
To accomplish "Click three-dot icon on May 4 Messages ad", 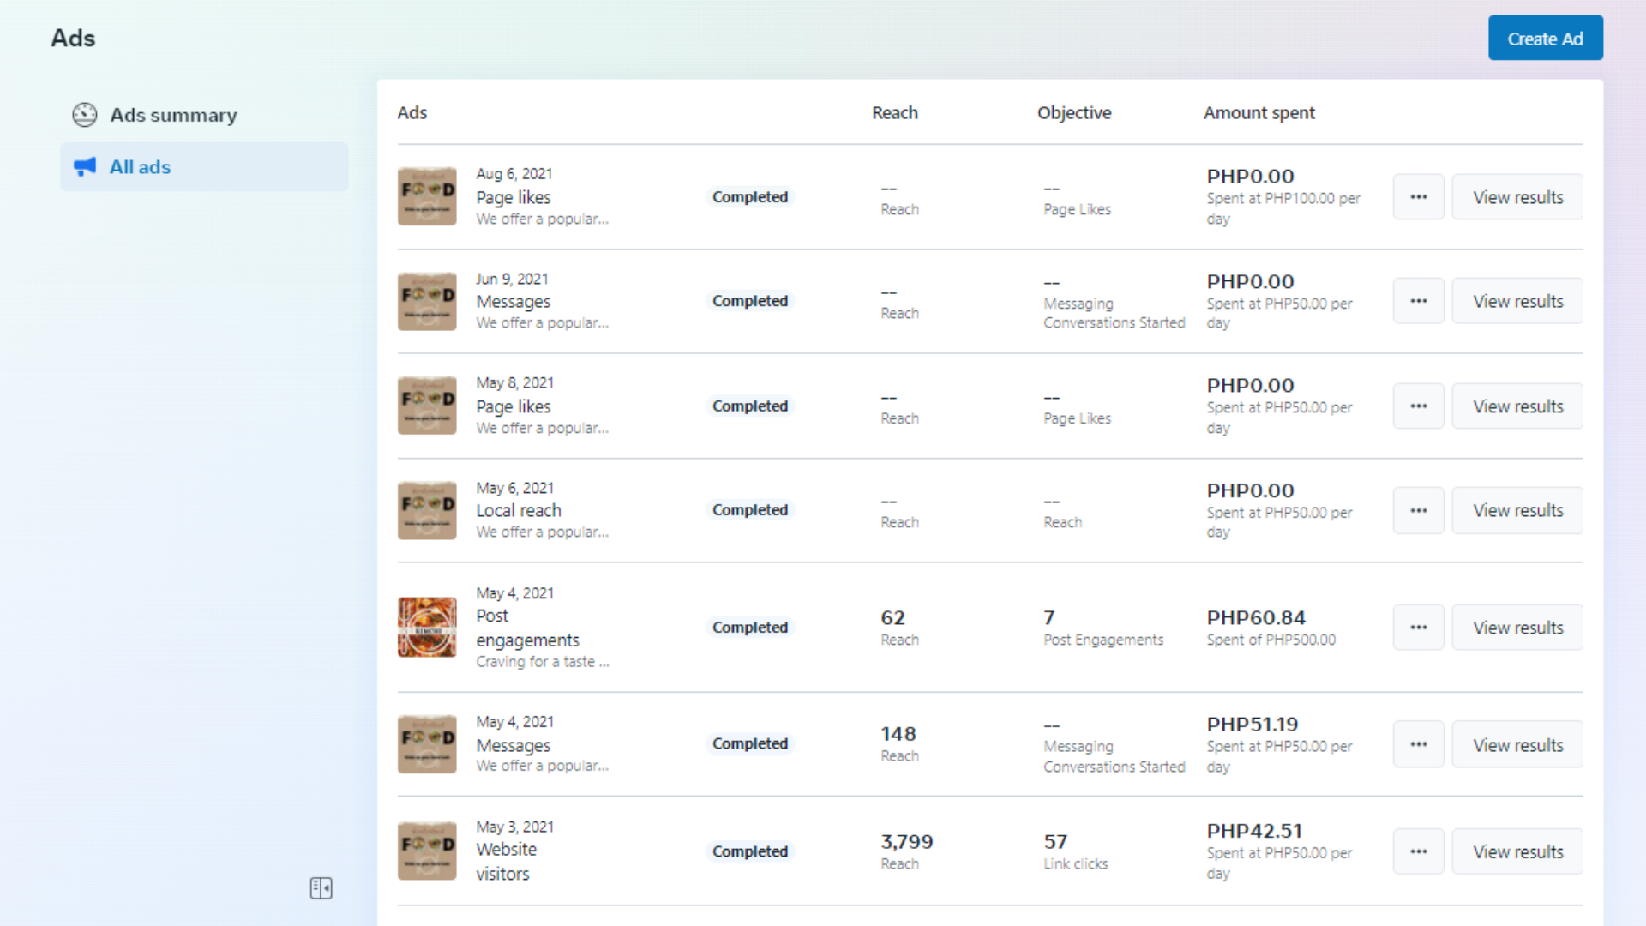I will 1418,744.
